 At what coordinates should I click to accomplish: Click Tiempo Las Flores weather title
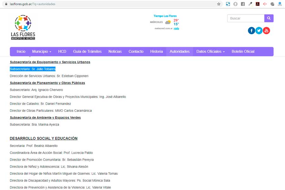point(165,16)
